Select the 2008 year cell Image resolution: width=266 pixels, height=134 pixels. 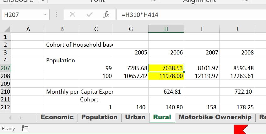coord(237,52)
